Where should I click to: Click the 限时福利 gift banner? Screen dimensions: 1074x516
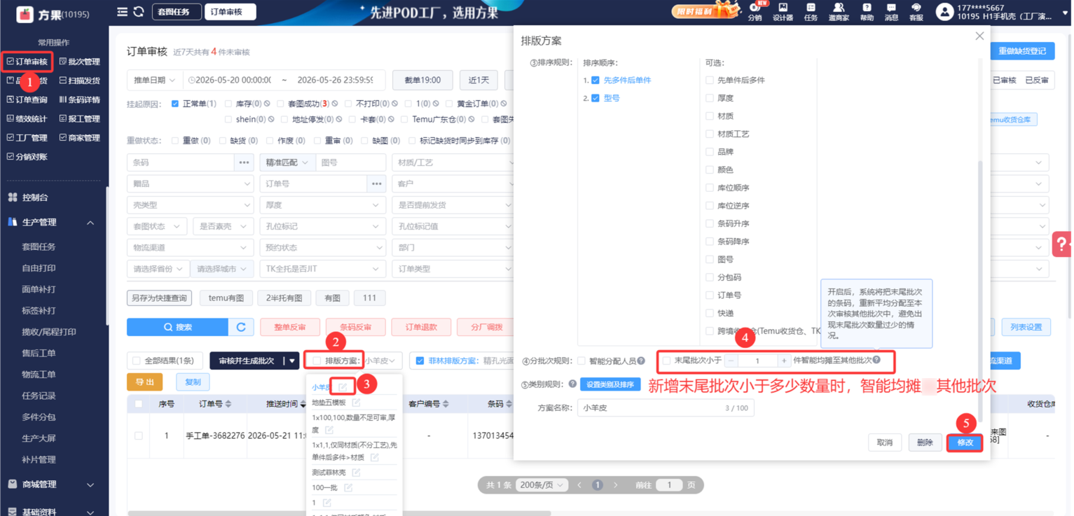point(706,11)
